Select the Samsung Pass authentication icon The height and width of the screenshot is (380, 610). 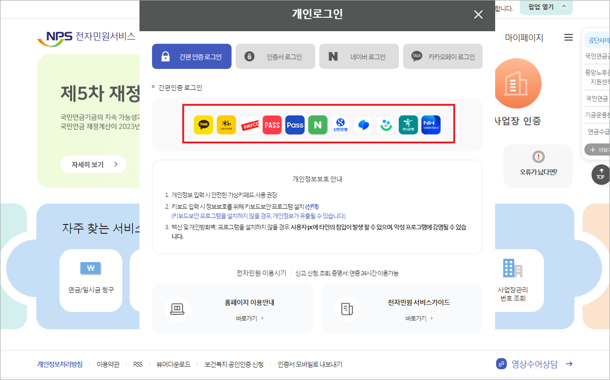(295, 125)
